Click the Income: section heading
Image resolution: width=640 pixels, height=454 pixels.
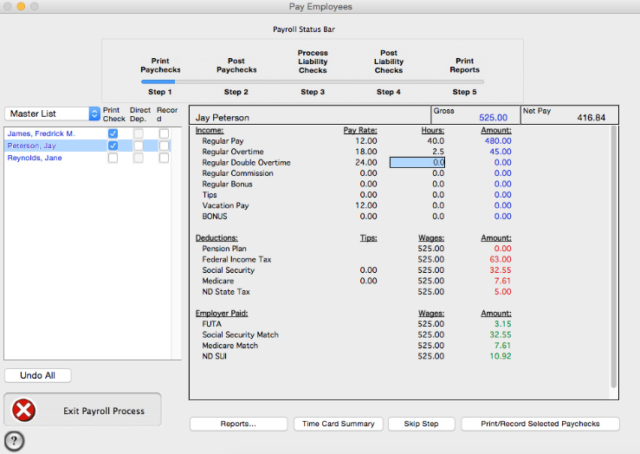tap(210, 130)
